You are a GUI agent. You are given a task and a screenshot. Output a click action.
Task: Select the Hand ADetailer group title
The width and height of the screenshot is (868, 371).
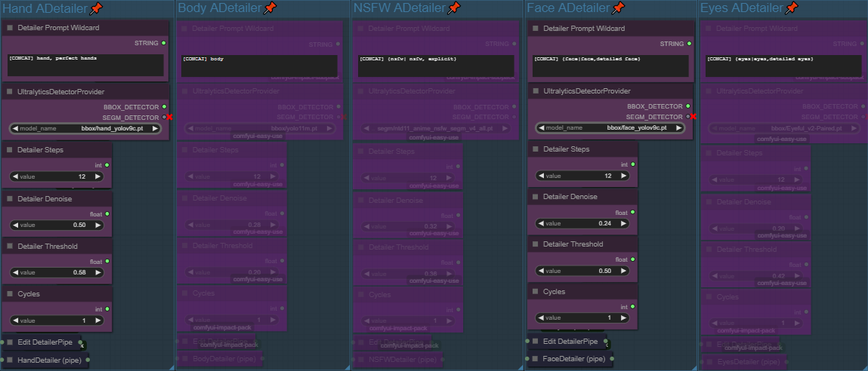click(x=45, y=8)
